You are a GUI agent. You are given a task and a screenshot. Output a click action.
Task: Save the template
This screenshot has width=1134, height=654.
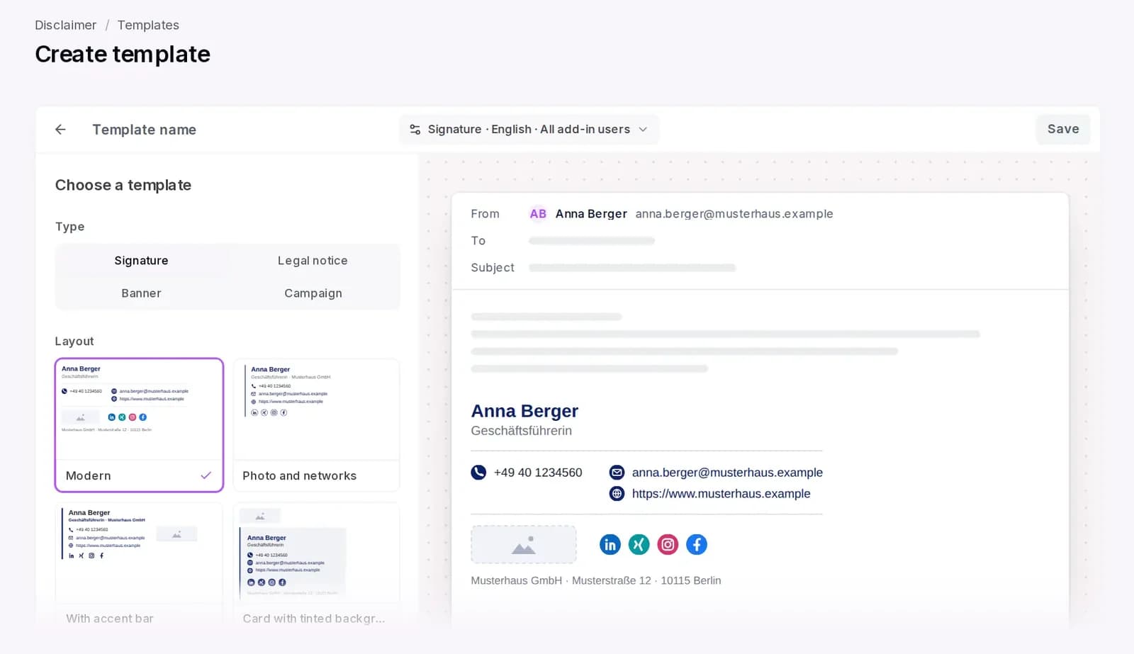pos(1063,129)
